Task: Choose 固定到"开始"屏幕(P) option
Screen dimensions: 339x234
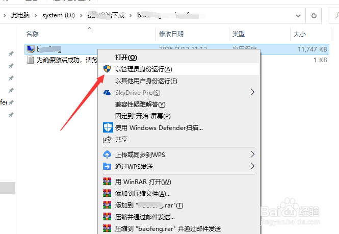Action: pyautogui.click(x=143, y=116)
